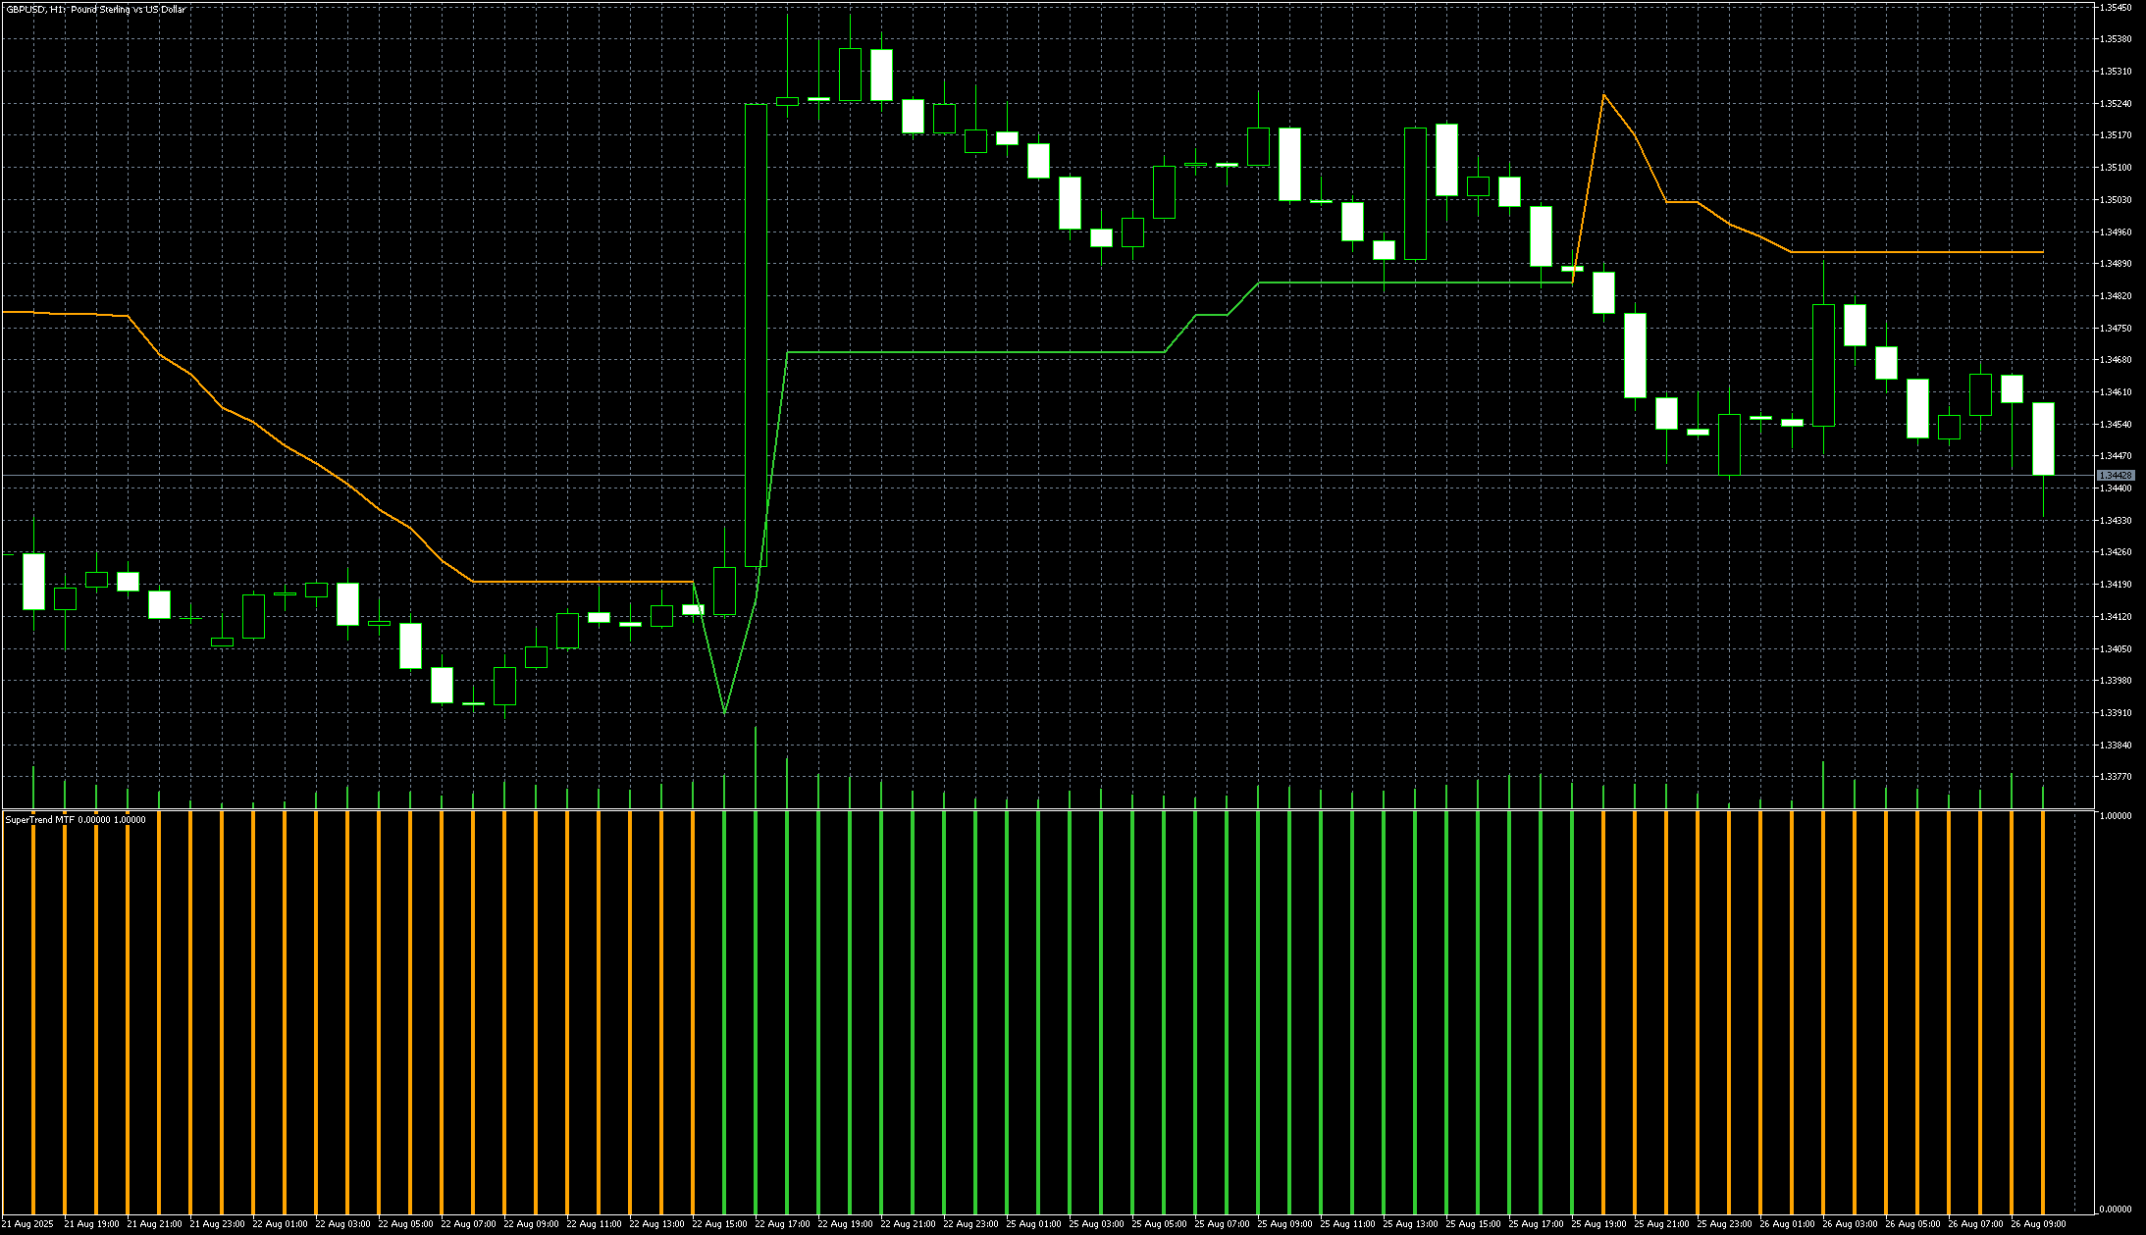Click indicator scale value 0.00000
The width and height of the screenshot is (2146, 1235).
coord(2115,1209)
